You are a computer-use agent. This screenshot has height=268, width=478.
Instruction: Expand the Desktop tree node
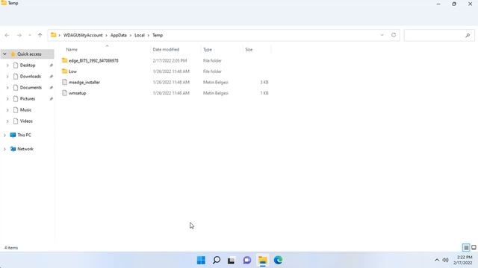7,66
